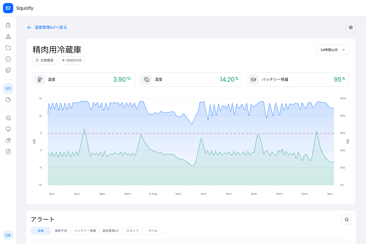The image size is (366, 244).
Task: Enable the バッテリー残量 filter
Action: [85, 231]
